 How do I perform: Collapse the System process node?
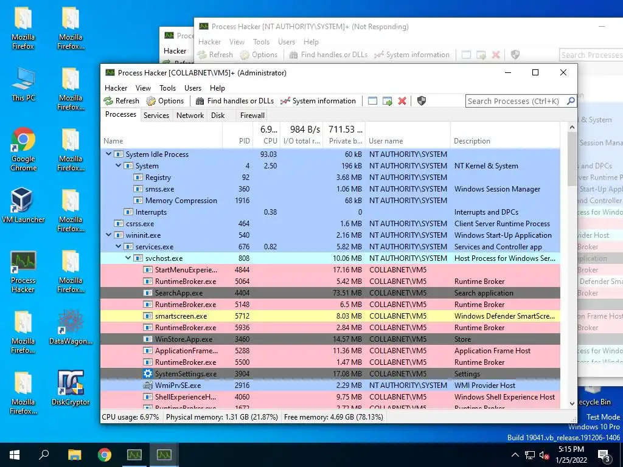[x=119, y=165]
